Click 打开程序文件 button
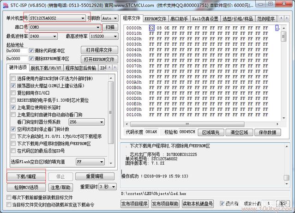 coord(99,50)
